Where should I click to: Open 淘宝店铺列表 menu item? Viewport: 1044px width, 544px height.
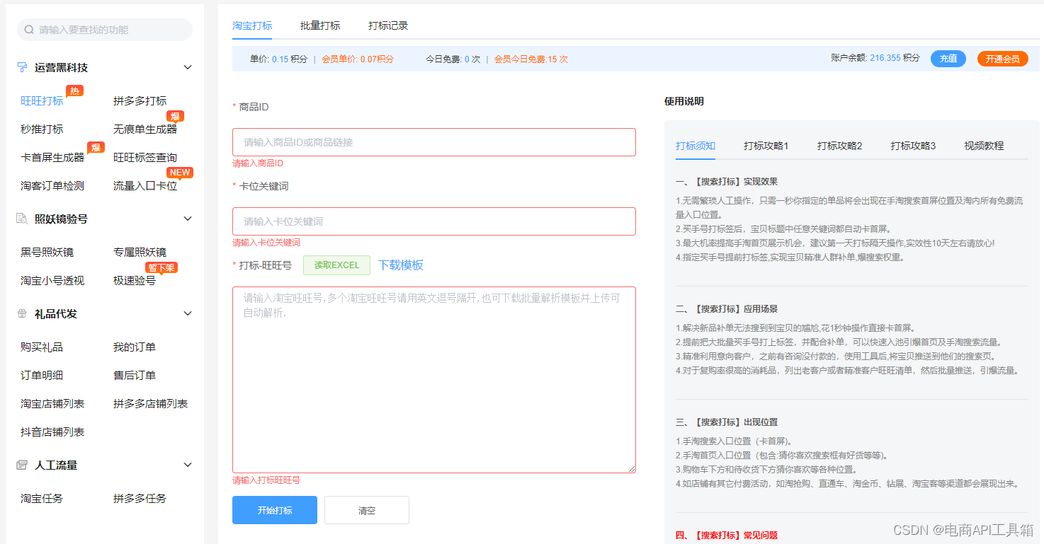(52, 403)
